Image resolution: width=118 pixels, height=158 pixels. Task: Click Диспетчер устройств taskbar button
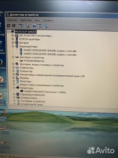tap(22, 157)
